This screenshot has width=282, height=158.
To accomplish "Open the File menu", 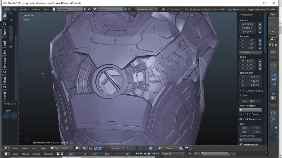I will click(14, 9).
